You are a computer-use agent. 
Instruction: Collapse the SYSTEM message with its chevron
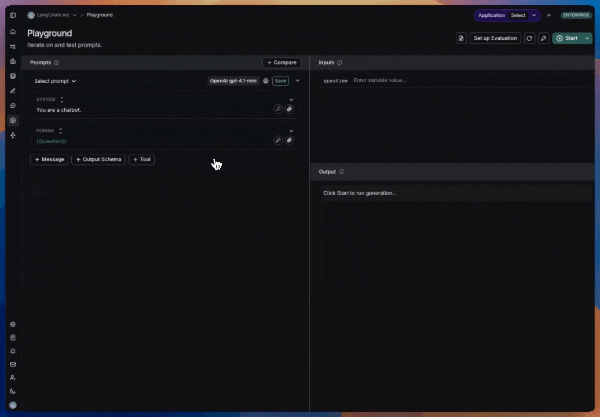291,99
